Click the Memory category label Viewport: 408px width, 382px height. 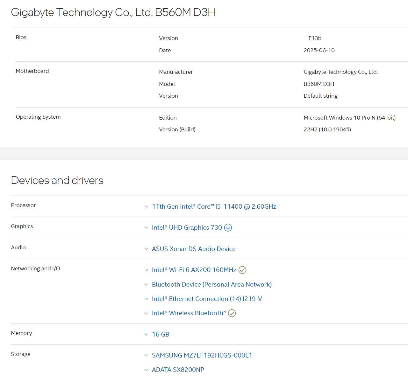(x=21, y=333)
